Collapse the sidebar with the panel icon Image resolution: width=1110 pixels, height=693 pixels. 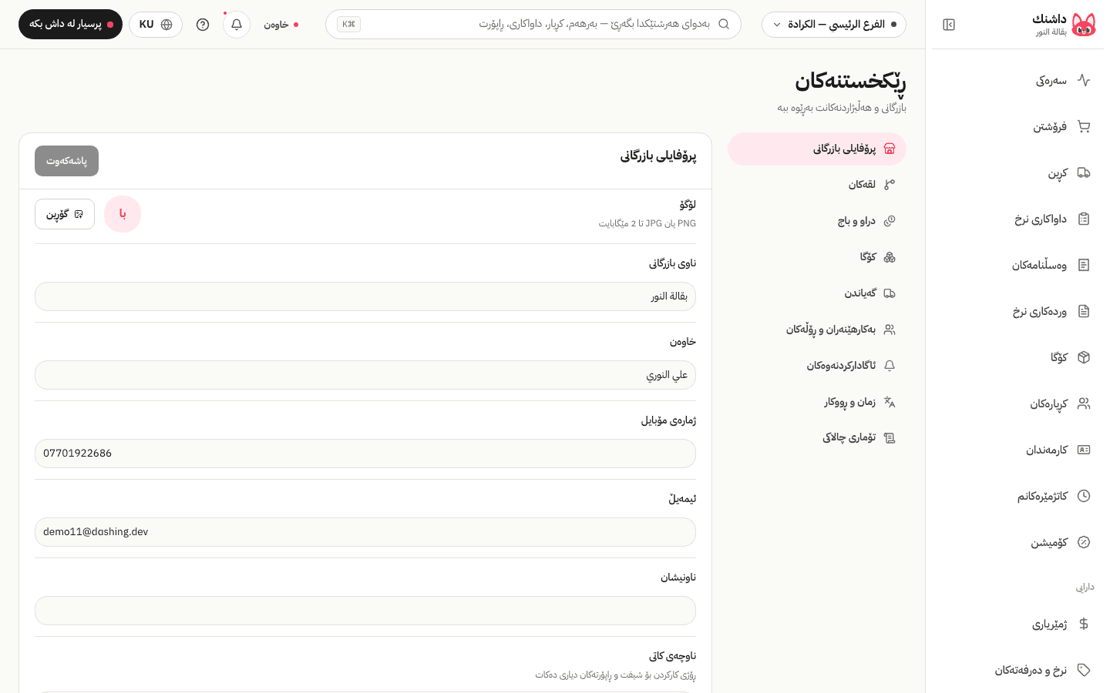click(949, 25)
